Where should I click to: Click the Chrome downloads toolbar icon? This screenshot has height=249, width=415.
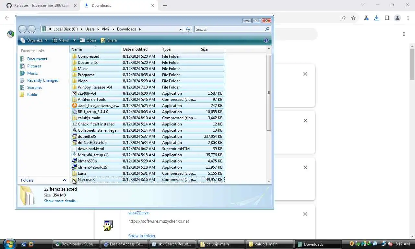pos(376,18)
